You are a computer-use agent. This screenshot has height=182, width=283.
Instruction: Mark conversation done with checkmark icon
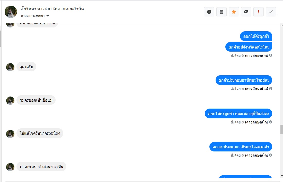click(271, 12)
